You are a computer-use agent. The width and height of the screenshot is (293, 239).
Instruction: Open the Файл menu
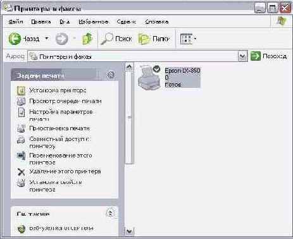click(16, 21)
